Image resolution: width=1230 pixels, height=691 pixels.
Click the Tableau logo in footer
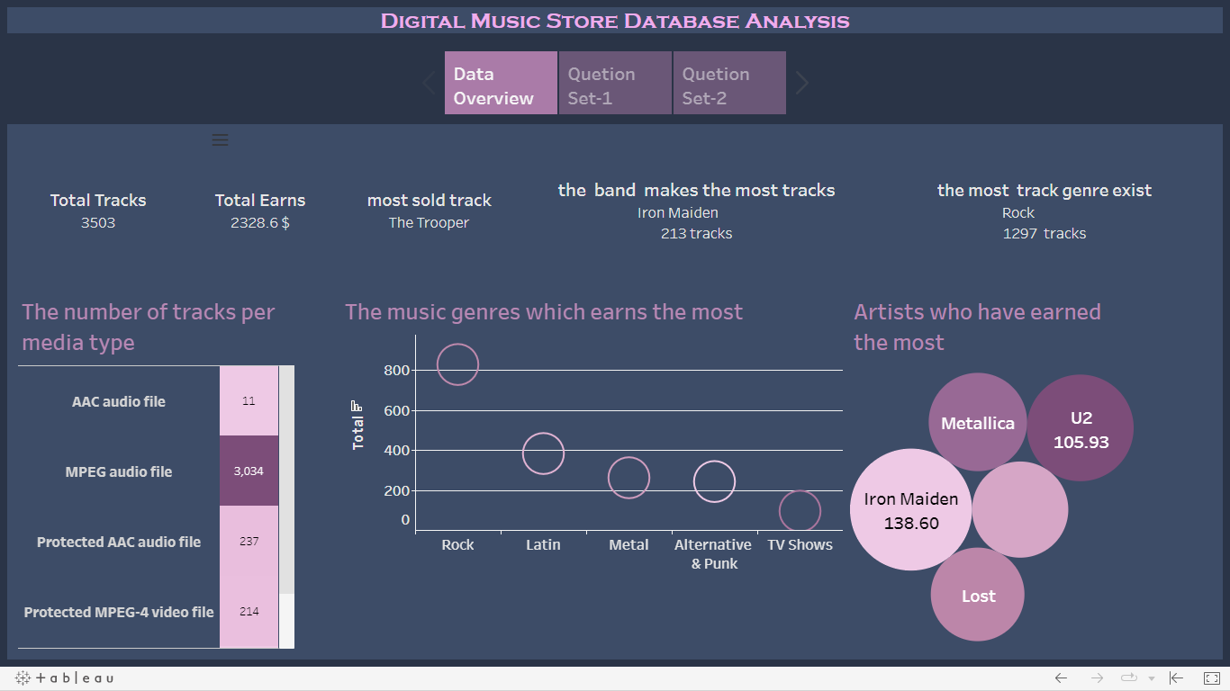[x=64, y=678]
